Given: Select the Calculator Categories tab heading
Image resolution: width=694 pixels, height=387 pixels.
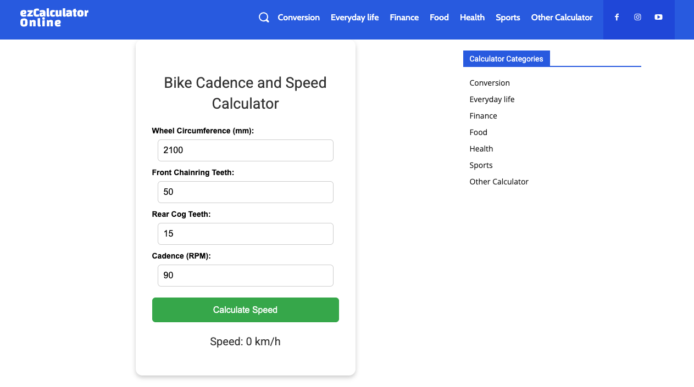Looking at the screenshot, I should coord(506,59).
